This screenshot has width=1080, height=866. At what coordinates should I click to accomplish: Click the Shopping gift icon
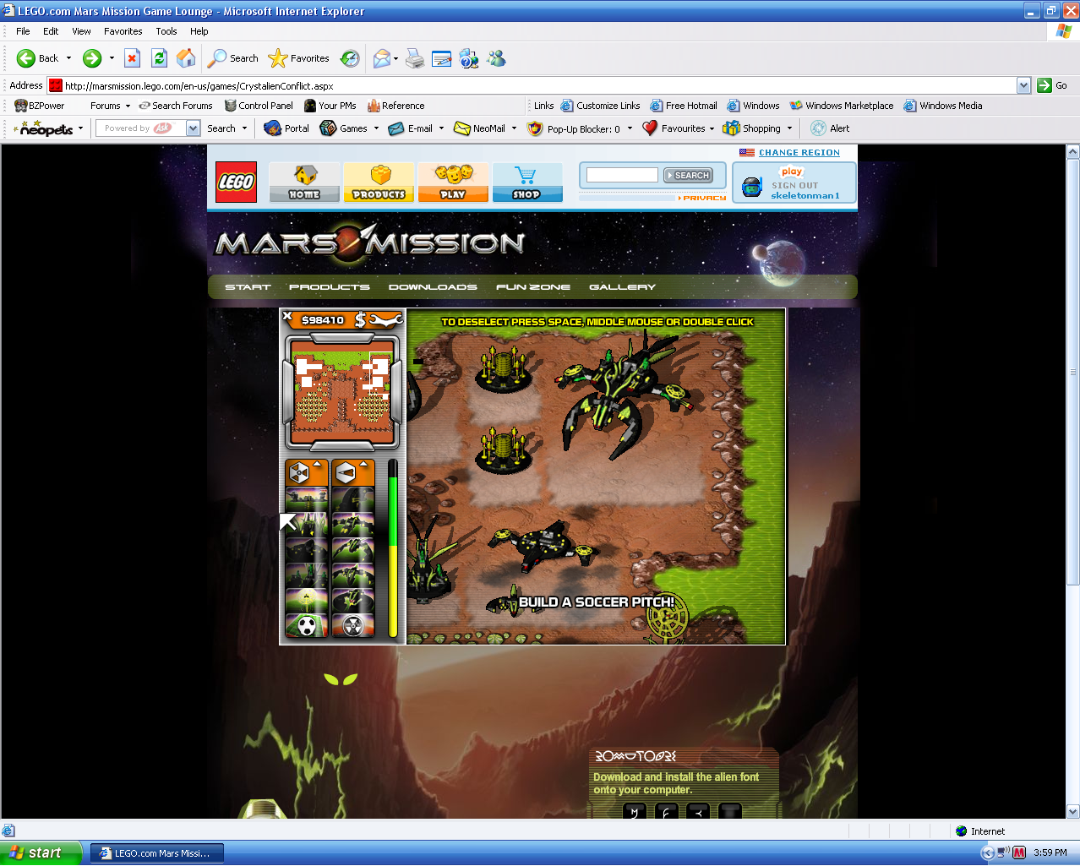click(x=731, y=128)
